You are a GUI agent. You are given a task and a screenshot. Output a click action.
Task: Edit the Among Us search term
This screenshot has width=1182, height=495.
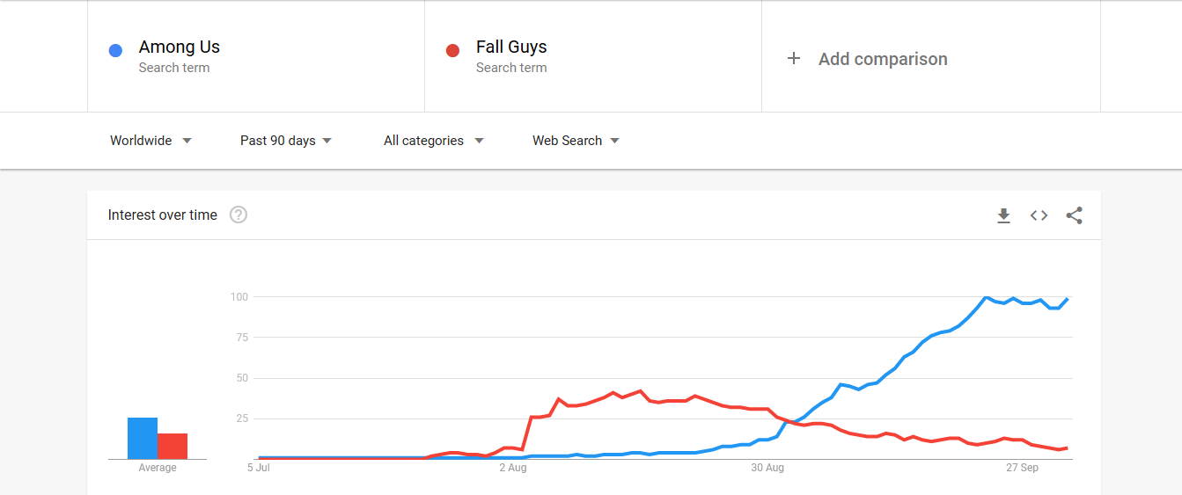tap(256, 56)
